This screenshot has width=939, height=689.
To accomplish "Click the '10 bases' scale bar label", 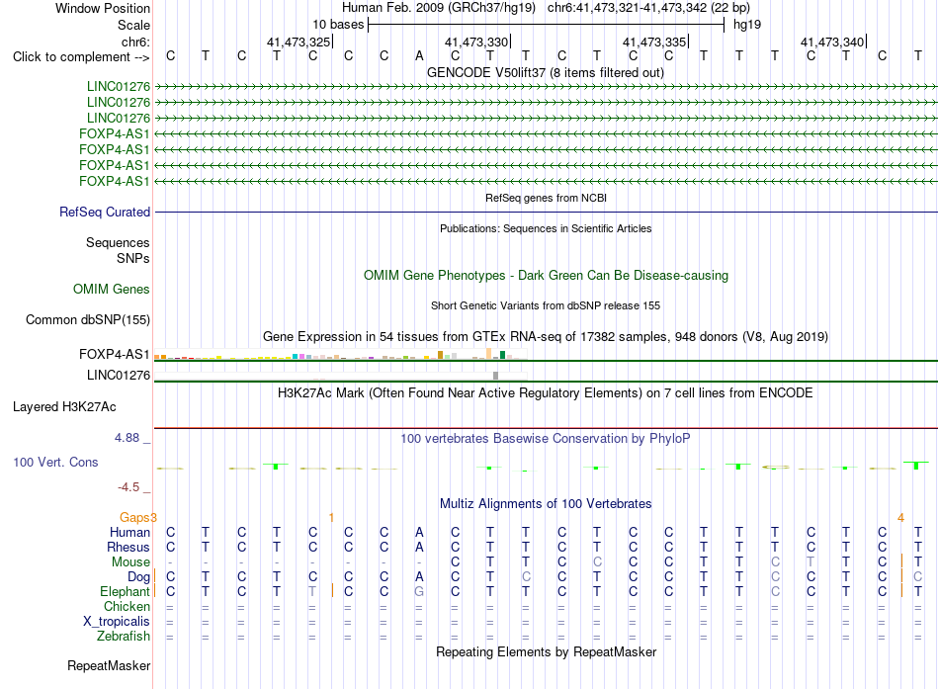I will click(x=338, y=25).
